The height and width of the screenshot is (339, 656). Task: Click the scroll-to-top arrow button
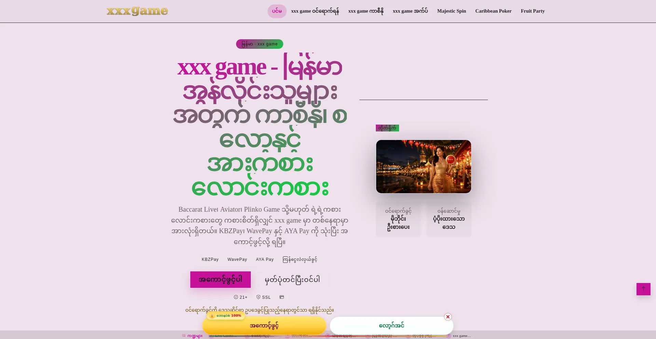pyautogui.click(x=643, y=289)
